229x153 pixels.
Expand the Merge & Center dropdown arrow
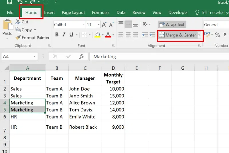pos(200,35)
